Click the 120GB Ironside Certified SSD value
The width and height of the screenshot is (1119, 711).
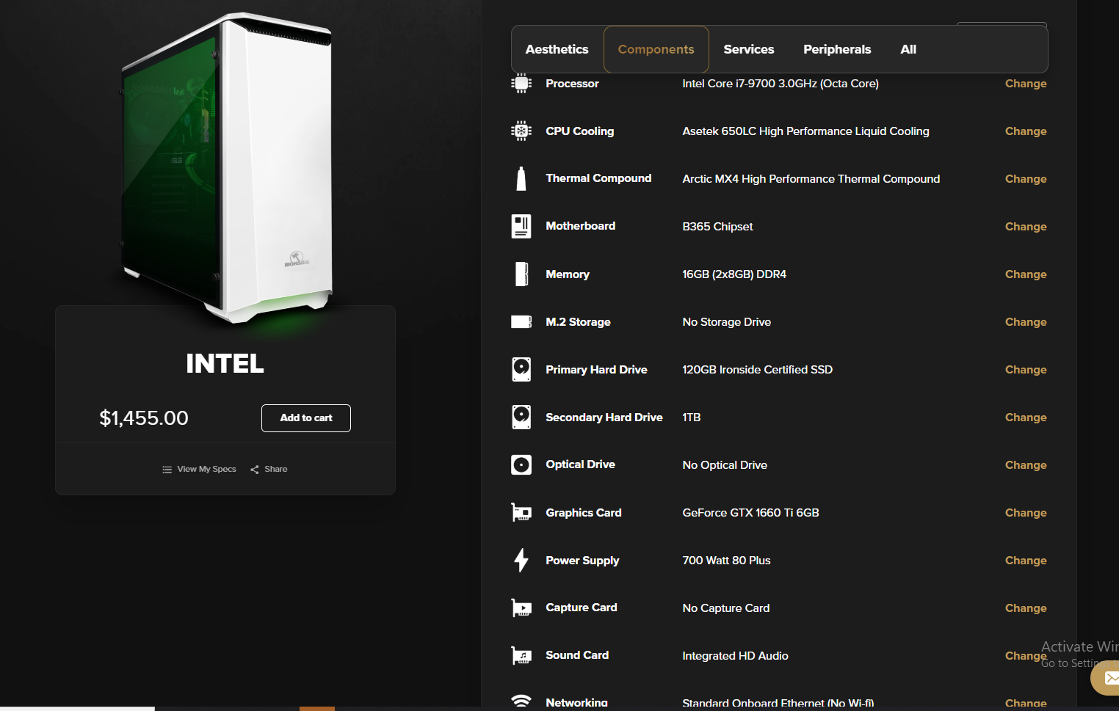click(x=757, y=370)
